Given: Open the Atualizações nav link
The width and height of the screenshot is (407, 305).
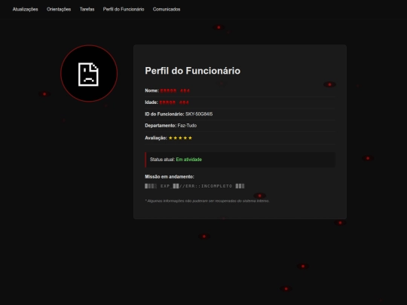Looking at the screenshot, I should (25, 9).
